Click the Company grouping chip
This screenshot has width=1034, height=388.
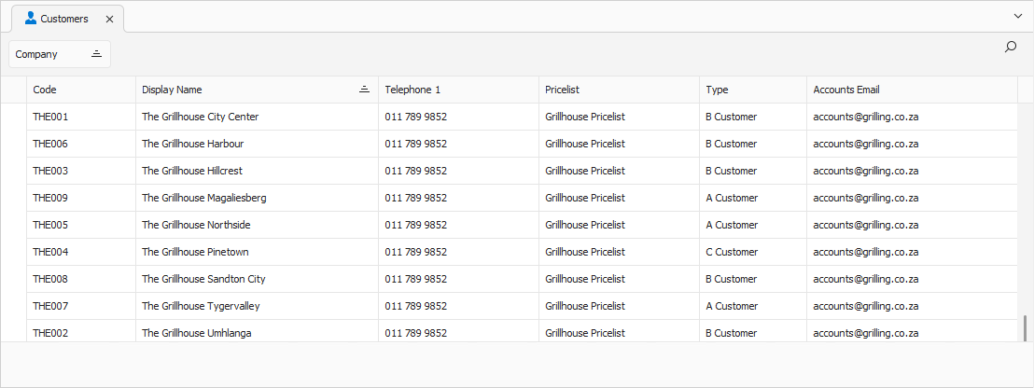coord(60,54)
